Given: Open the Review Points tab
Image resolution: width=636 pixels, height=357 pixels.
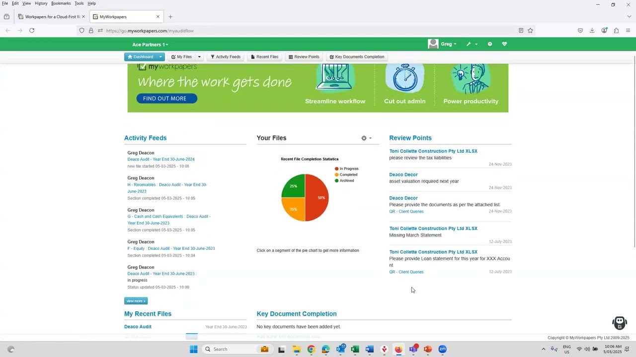Looking at the screenshot, I should click(x=304, y=57).
